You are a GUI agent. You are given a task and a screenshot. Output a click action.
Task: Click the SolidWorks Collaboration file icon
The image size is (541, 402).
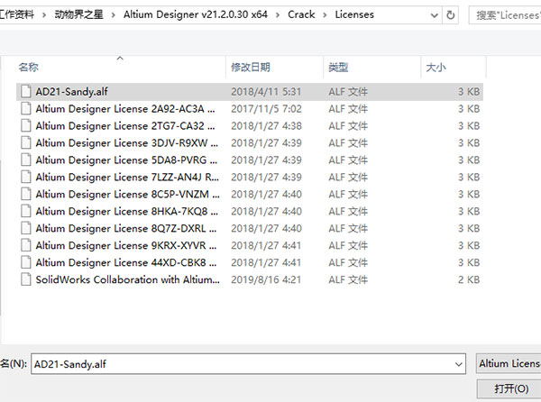pos(25,279)
